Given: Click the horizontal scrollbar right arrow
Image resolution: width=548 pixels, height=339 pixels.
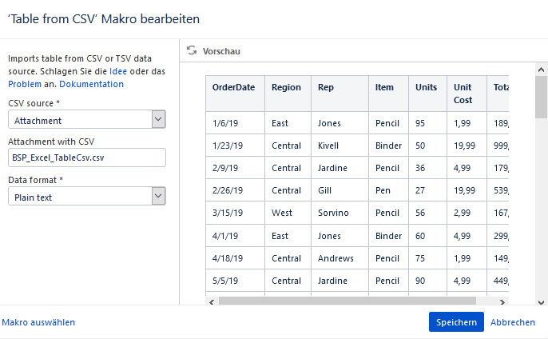Looking at the screenshot, I should coord(502,302).
